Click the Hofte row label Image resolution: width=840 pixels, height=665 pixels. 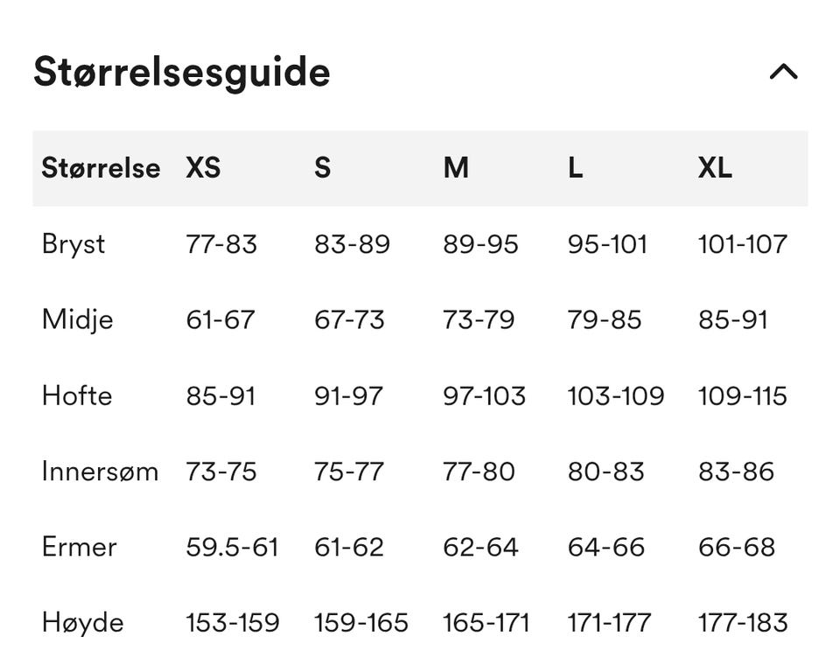pyautogui.click(x=77, y=396)
